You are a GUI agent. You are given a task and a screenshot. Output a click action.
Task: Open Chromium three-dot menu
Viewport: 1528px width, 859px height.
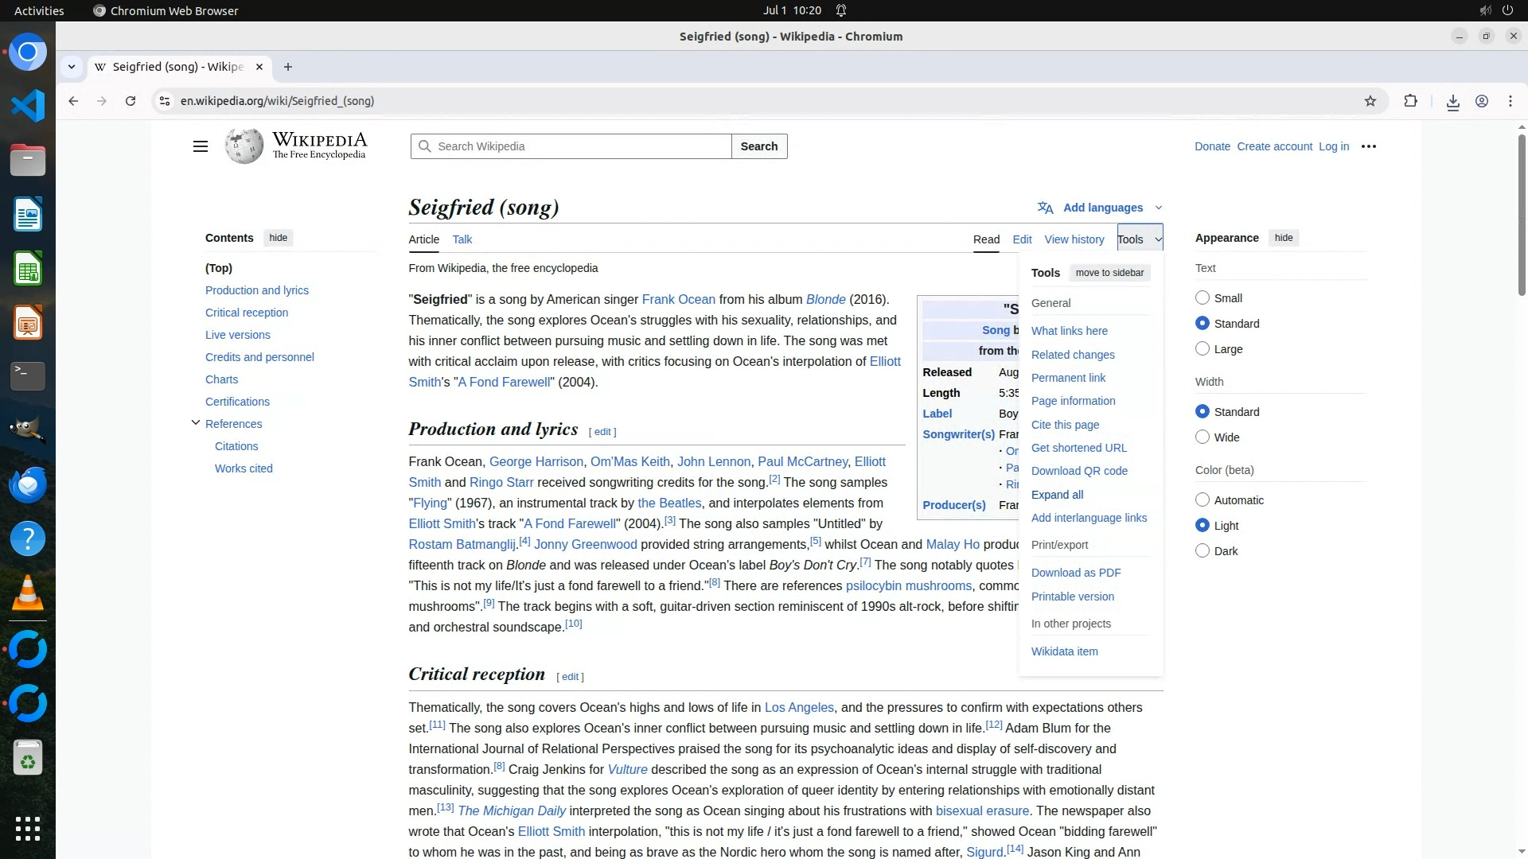click(1510, 101)
